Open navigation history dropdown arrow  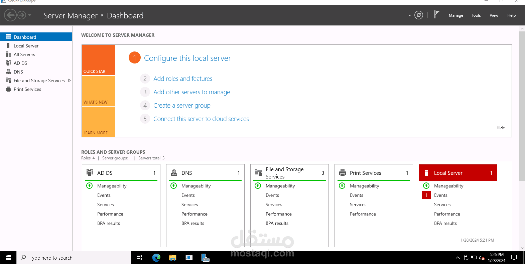(x=30, y=15)
